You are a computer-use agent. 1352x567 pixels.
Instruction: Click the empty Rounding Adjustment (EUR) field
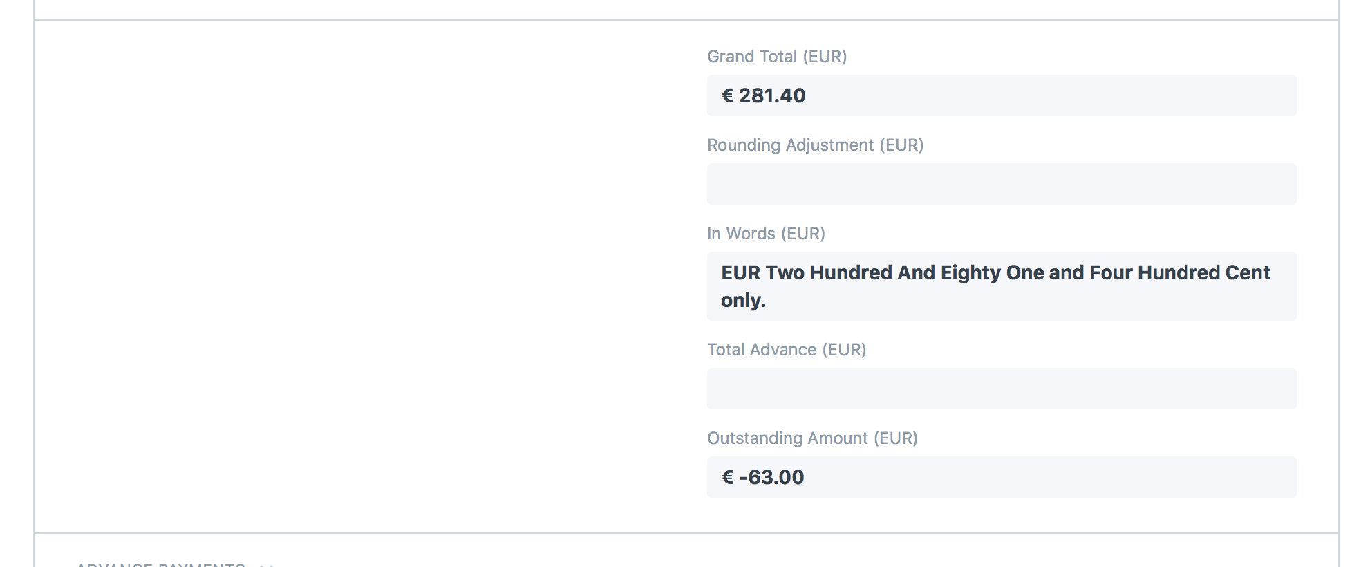(x=1002, y=184)
